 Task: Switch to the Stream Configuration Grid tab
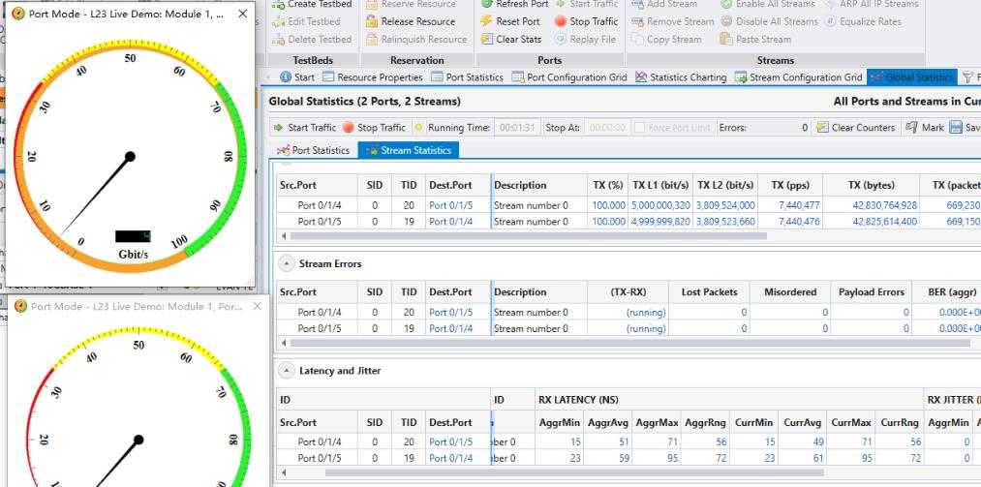799,77
